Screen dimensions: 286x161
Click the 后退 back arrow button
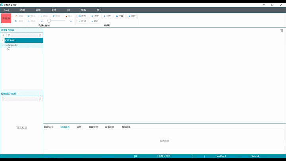[82, 21]
